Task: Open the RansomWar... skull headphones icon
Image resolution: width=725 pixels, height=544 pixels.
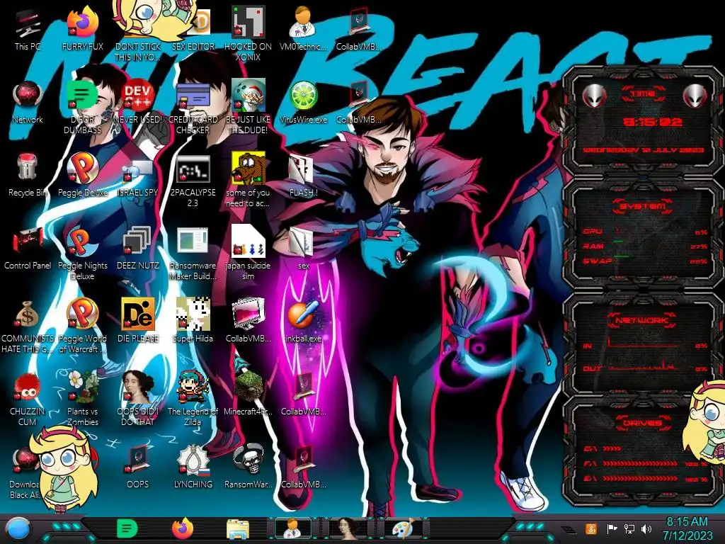Action: (249, 467)
